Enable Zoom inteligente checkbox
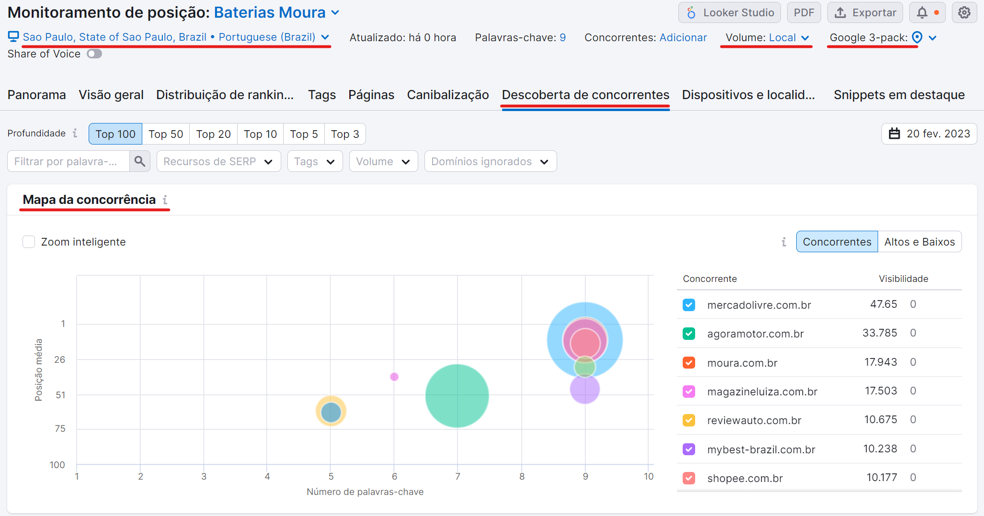The width and height of the screenshot is (984, 516). tap(29, 242)
